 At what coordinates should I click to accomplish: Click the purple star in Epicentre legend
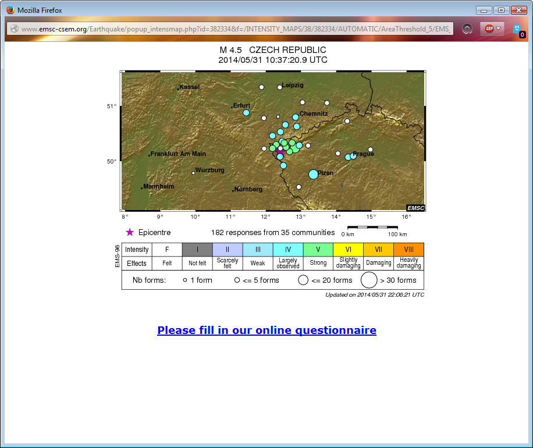pos(130,233)
